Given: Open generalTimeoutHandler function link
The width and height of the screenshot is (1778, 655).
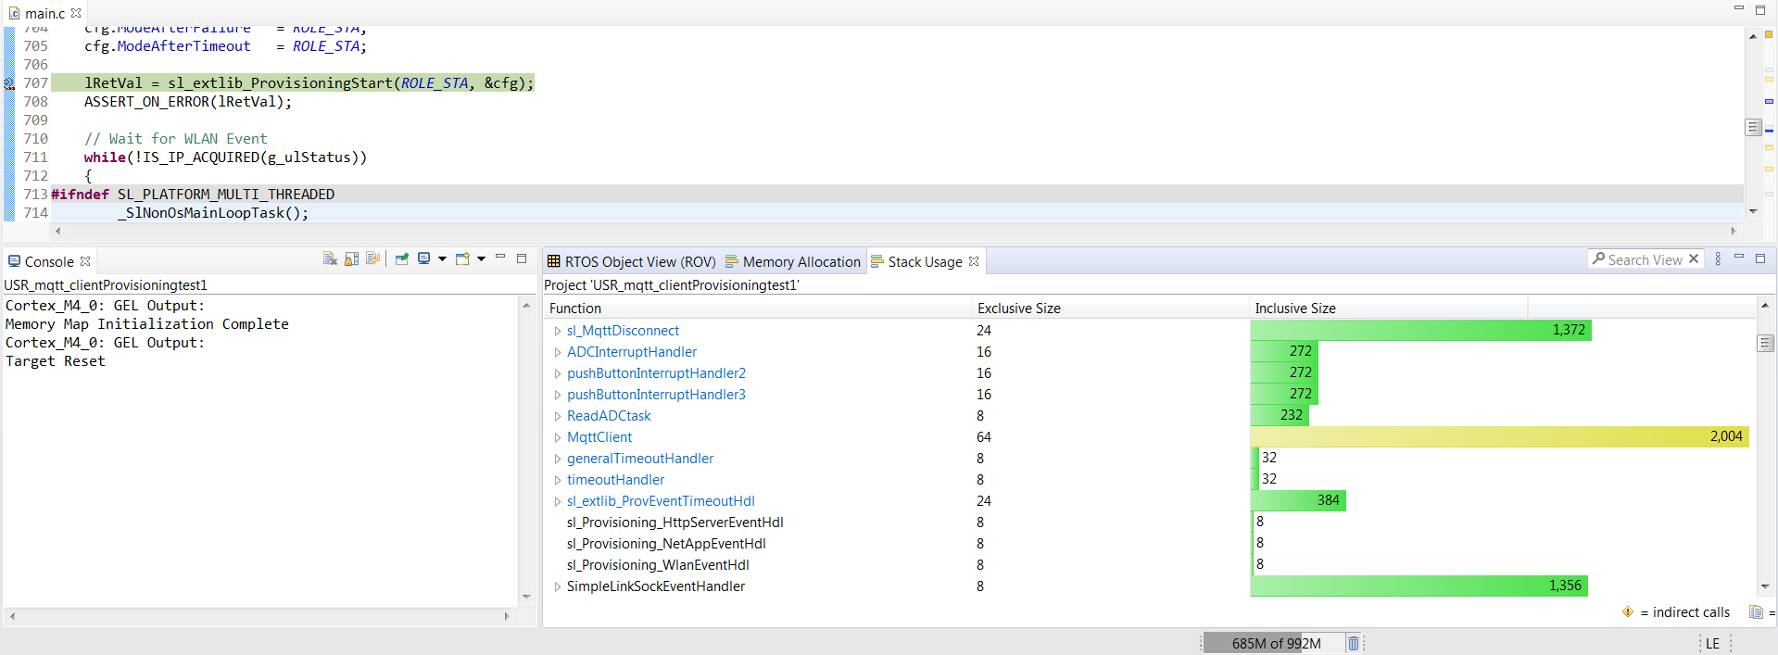Looking at the screenshot, I should click(640, 459).
